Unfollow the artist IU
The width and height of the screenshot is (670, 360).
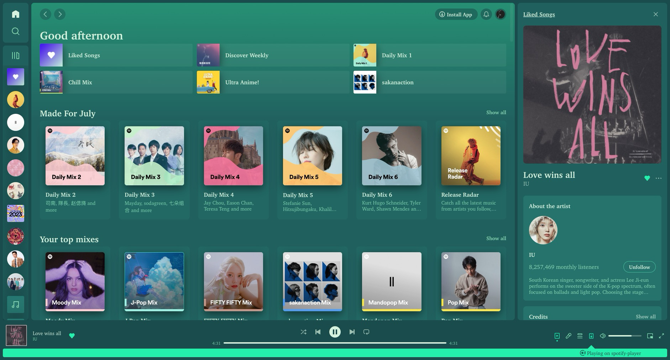[x=639, y=267]
